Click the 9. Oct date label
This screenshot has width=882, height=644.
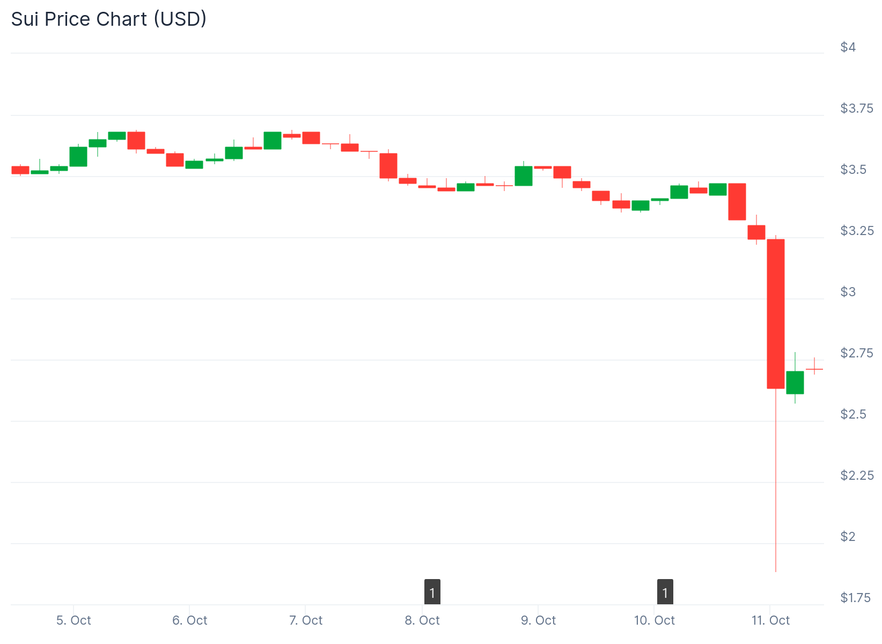point(538,620)
